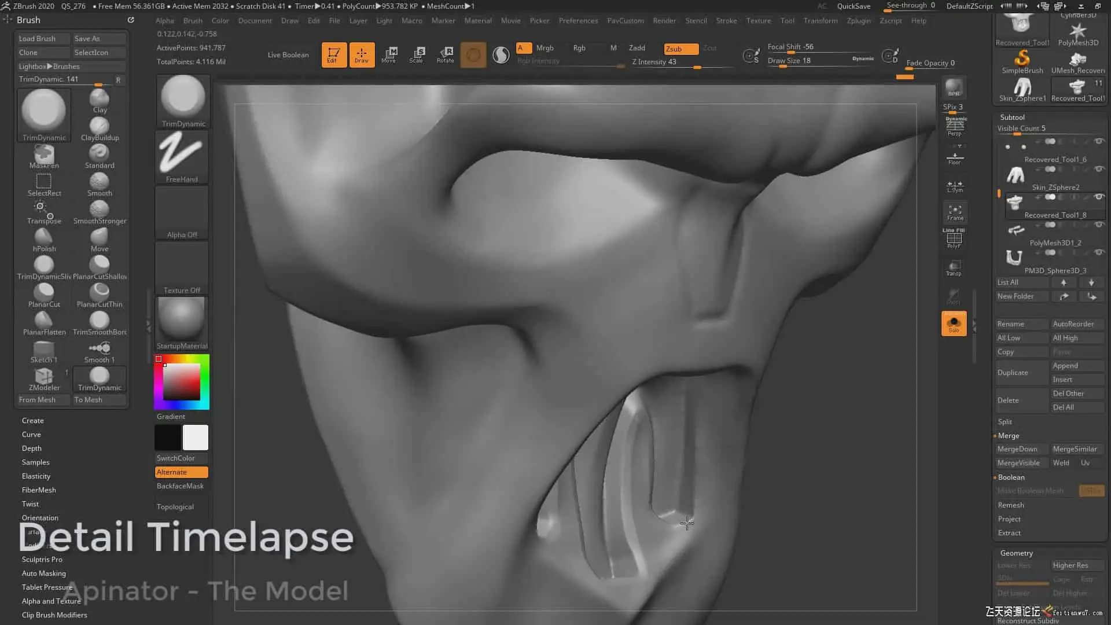Viewport: 1111px width, 625px height.
Task: Click the BPR render icon
Action: tap(954, 88)
